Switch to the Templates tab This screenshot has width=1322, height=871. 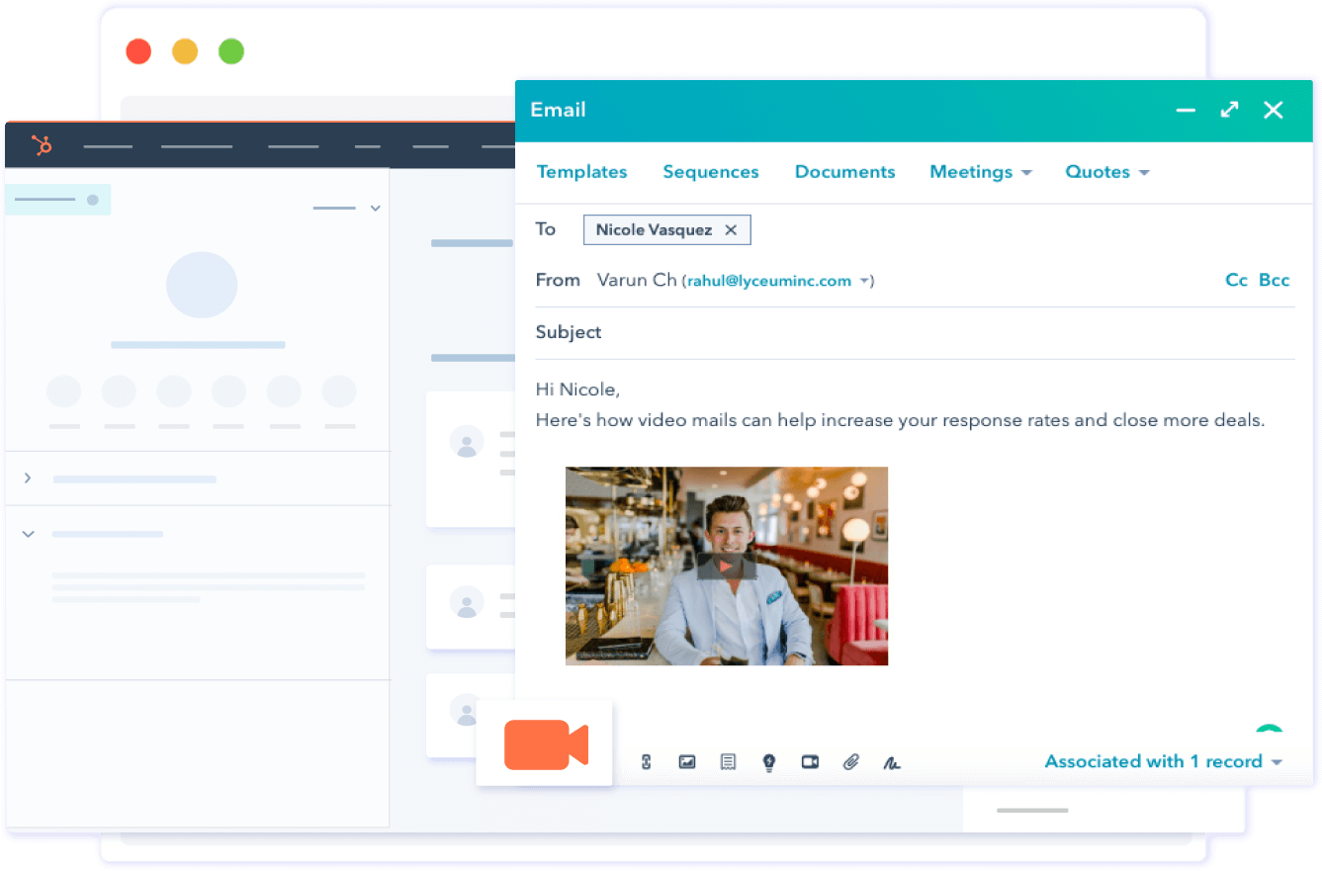point(581,171)
